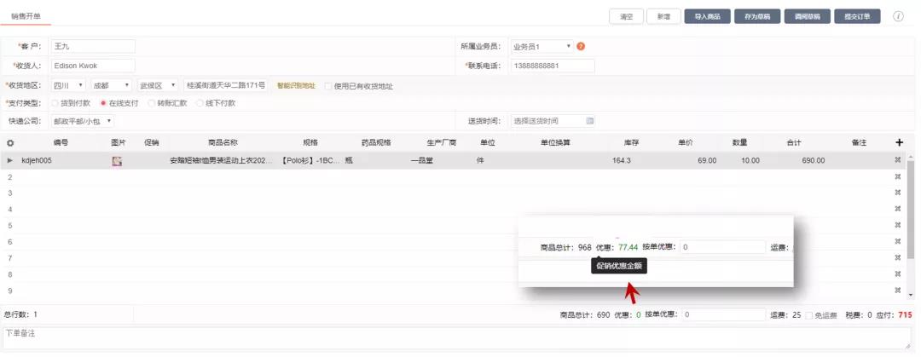The image size is (921, 357).
Task: Click the 智能识别地址 link
Action: 296,86
